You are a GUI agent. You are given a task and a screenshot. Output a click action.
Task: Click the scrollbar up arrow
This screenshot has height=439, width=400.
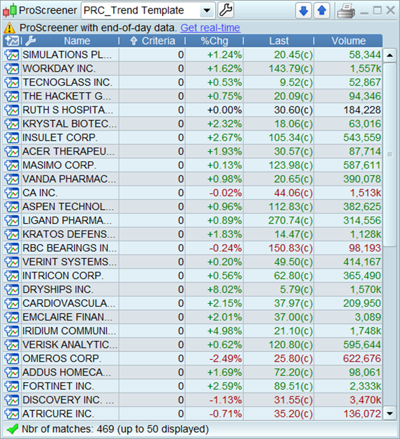click(x=389, y=55)
